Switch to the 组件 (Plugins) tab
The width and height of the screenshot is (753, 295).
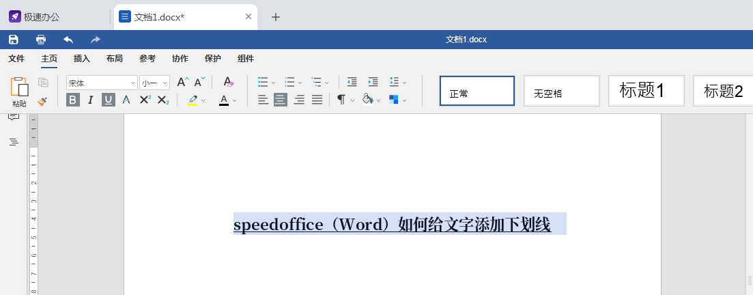245,59
